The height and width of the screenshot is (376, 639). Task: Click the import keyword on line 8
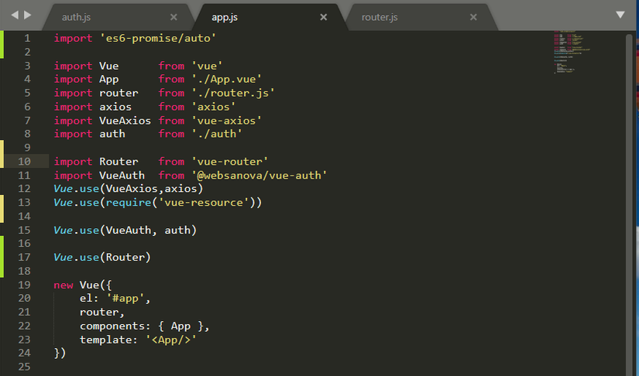point(74,135)
